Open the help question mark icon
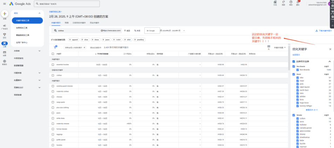 pos(291,2)
